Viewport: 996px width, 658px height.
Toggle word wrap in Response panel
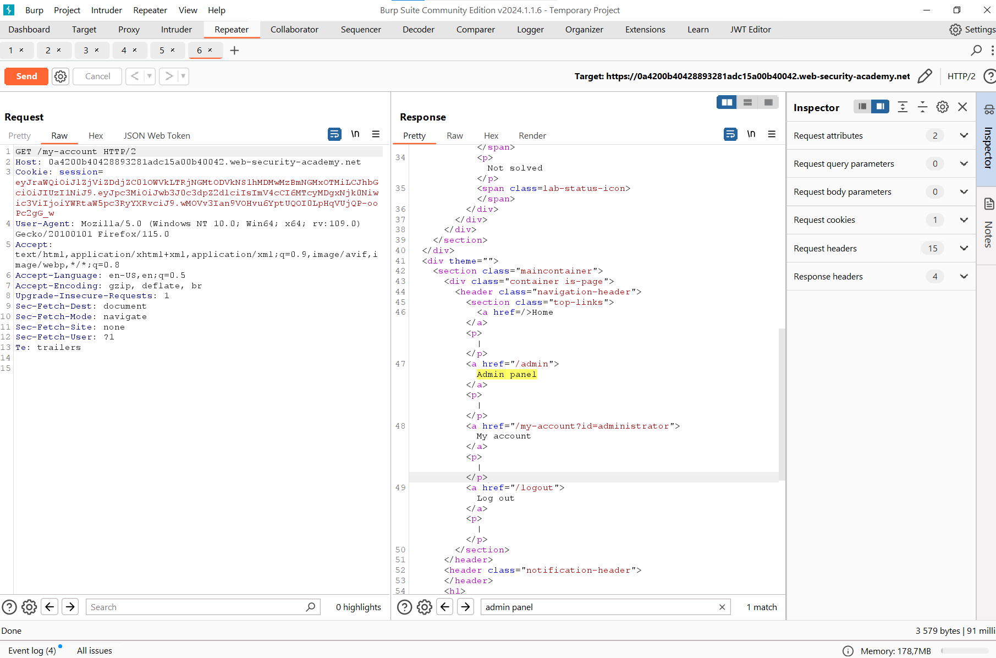tap(730, 134)
